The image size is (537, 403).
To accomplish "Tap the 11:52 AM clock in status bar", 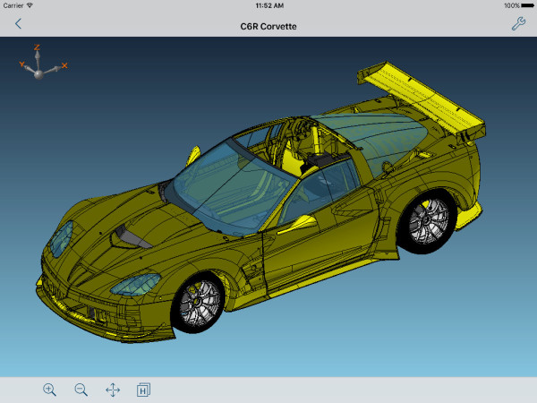I will pyautogui.click(x=268, y=5).
